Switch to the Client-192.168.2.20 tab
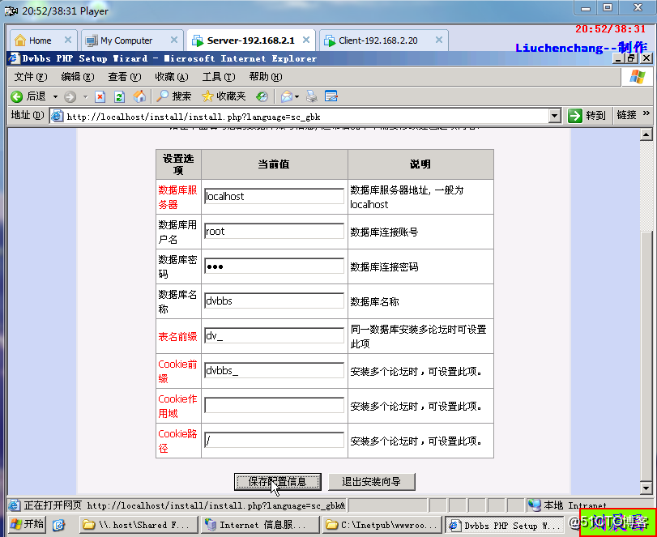The width and height of the screenshot is (657, 537). pos(383,40)
